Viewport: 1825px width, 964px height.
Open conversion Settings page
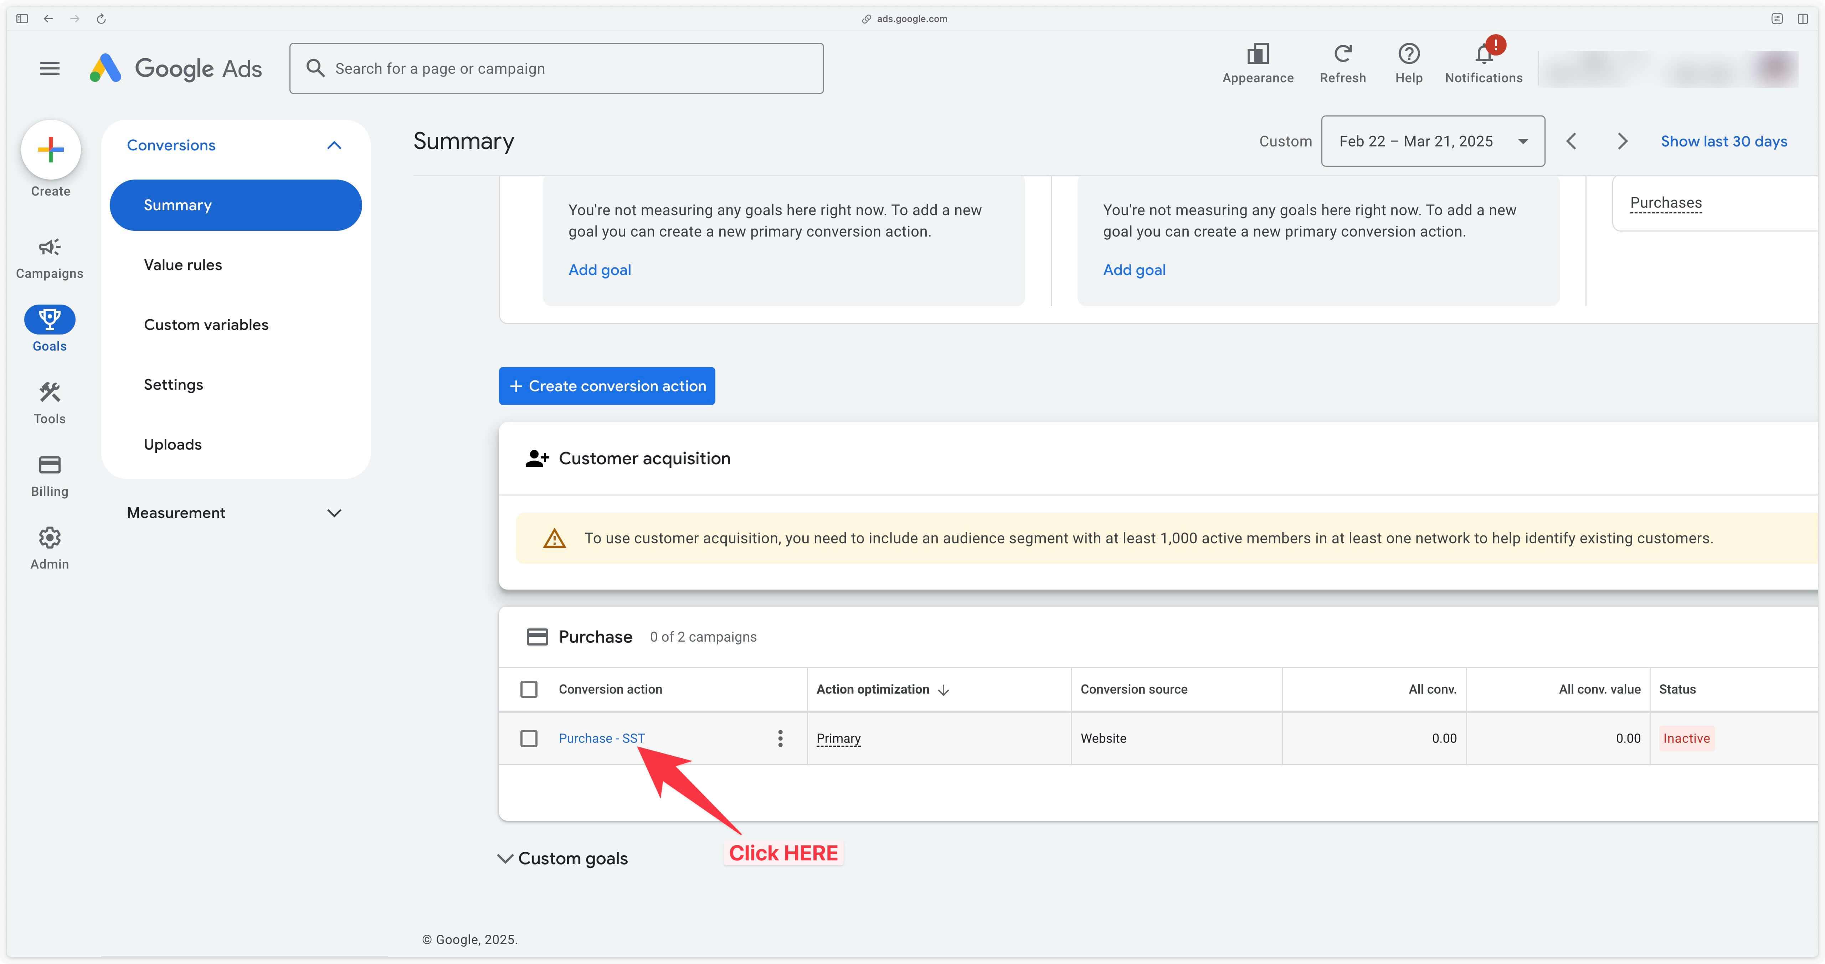tap(173, 385)
